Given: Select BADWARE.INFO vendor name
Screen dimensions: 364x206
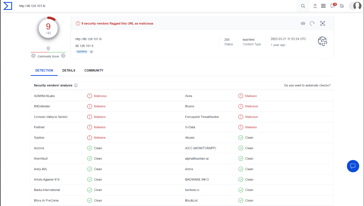Looking at the screenshot, I should pyautogui.click(x=197, y=180).
